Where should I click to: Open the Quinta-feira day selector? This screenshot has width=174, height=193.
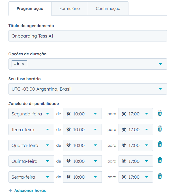[x=31, y=161]
